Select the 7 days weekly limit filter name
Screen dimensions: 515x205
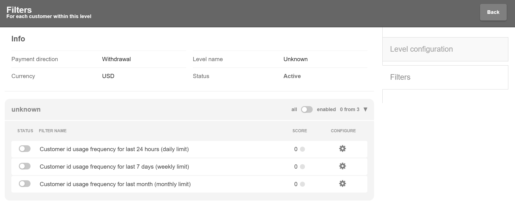(114, 167)
